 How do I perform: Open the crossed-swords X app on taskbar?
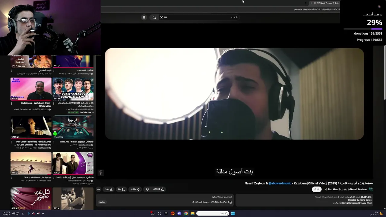159,213
